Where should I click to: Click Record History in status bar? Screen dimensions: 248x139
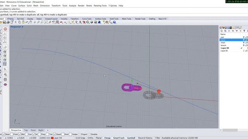pos(145,138)
